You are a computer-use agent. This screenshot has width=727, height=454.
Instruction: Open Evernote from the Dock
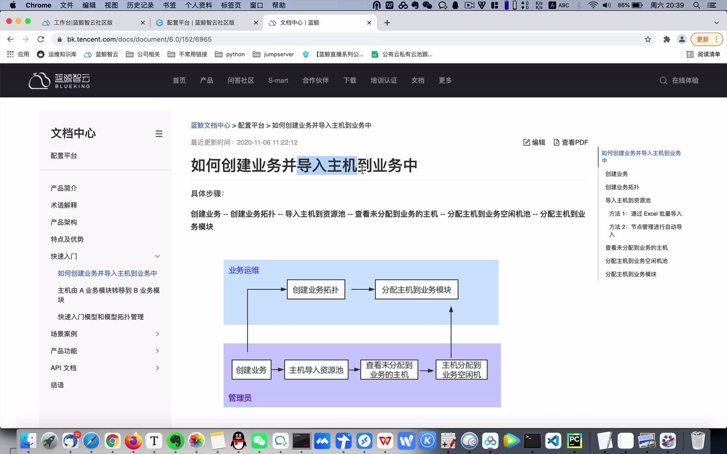pos(175,441)
